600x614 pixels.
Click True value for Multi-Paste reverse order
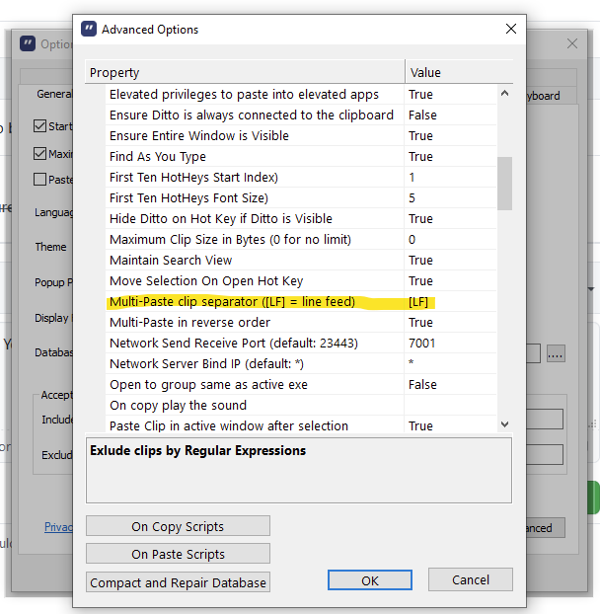click(x=450, y=323)
